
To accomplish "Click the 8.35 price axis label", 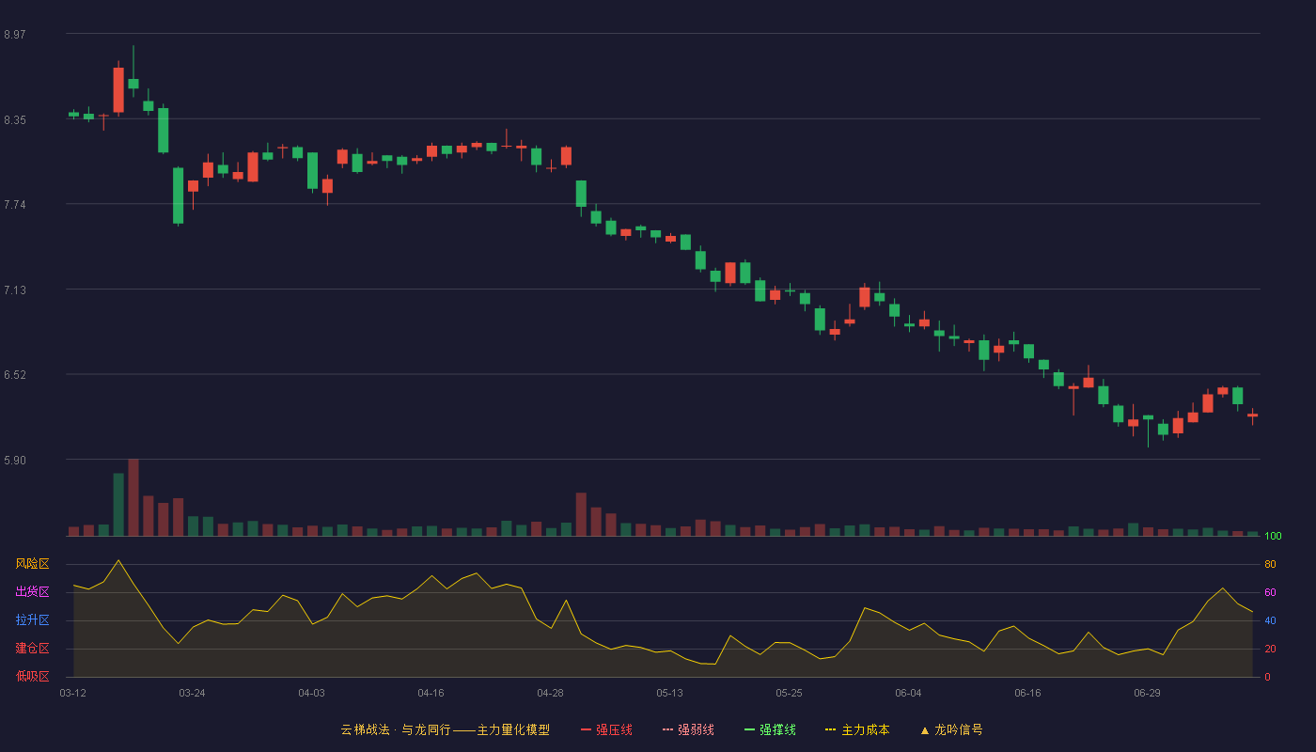I will coord(15,120).
